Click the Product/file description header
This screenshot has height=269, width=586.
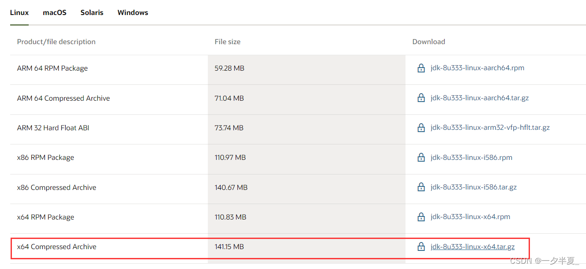[56, 42]
